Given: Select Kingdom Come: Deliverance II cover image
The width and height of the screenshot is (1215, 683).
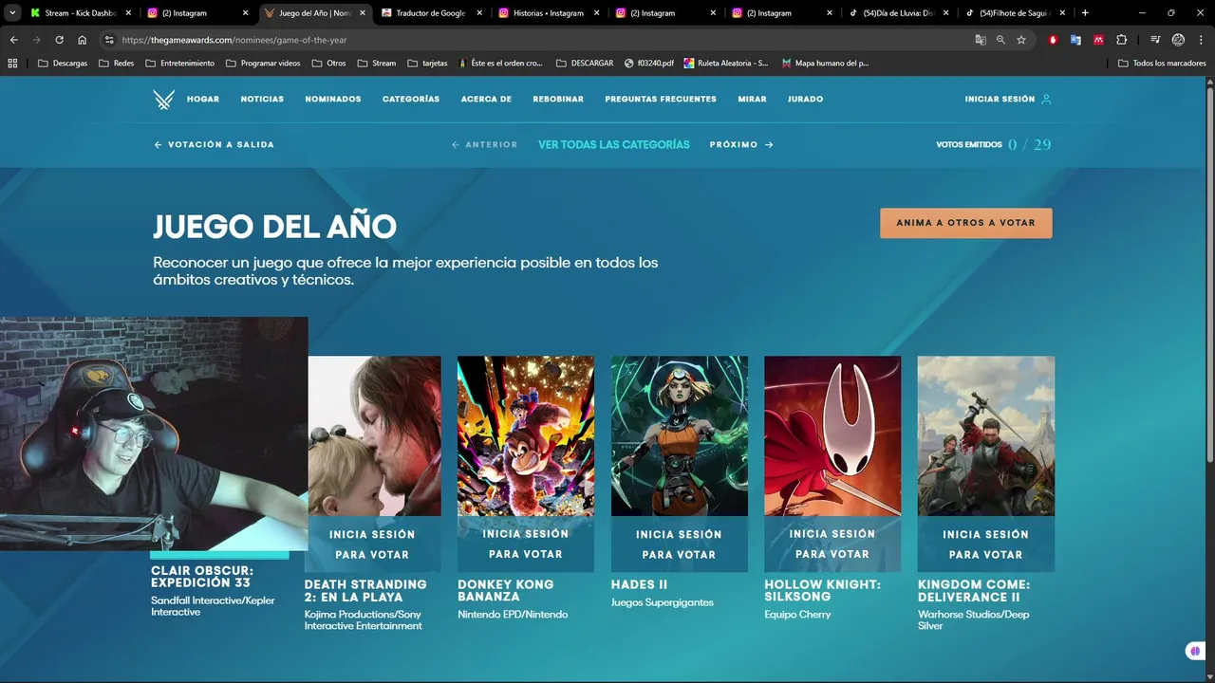Looking at the screenshot, I should coord(985,435).
